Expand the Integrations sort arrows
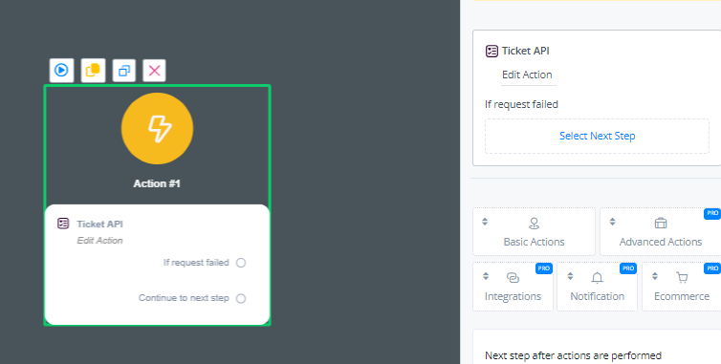Image resolution: width=721 pixels, height=364 pixels. pos(486,276)
